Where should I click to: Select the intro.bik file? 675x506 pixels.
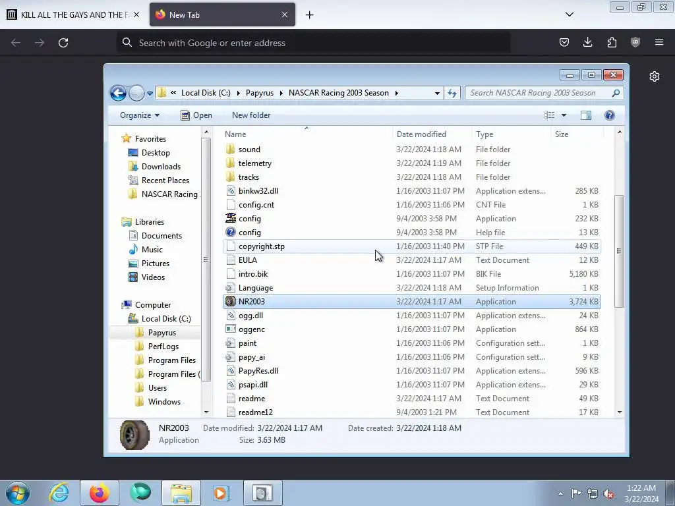pyautogui.click(x=412, y=273)
